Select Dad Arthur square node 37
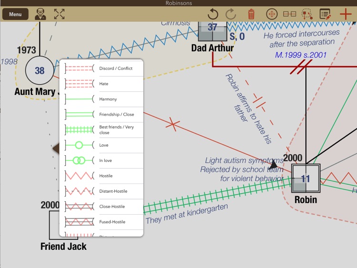 click(x=213, y=31)
